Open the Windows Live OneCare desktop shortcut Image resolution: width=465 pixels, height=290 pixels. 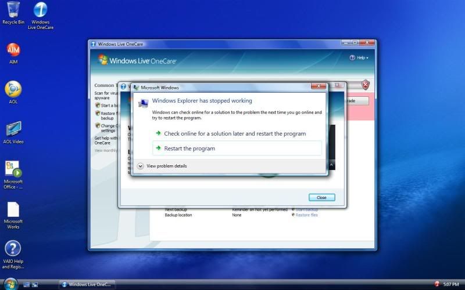tap(41, 16)
